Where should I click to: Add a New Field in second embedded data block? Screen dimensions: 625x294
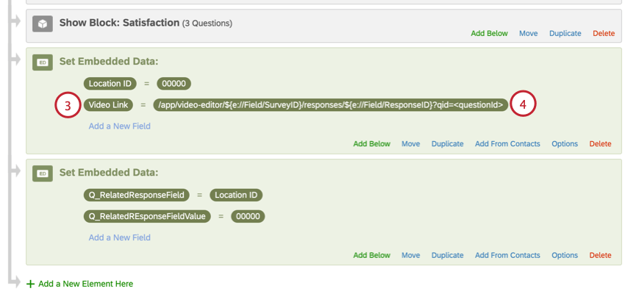pyautogui.click(x=119, y=237)
